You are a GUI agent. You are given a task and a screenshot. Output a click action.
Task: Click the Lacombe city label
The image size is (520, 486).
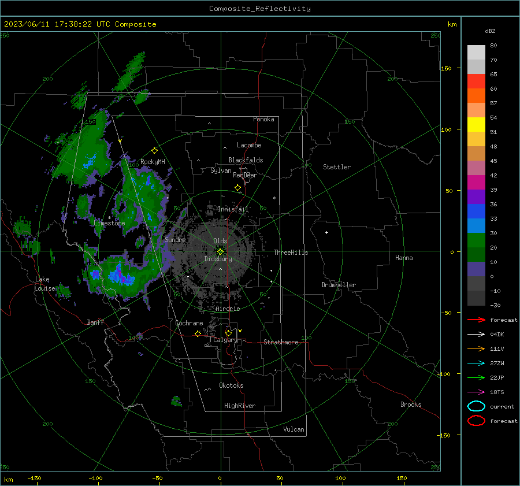[x=248, y=145]
